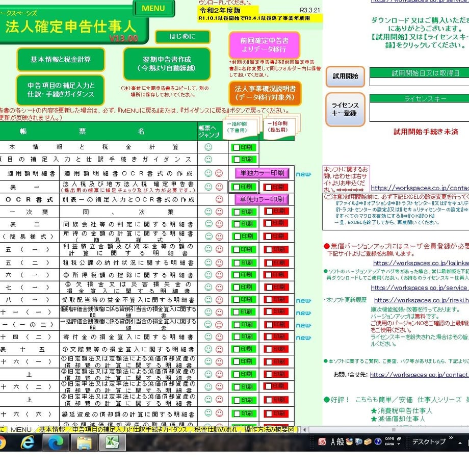Click green smiley for 本情報と税金計算 row

(x=208, y=147)
